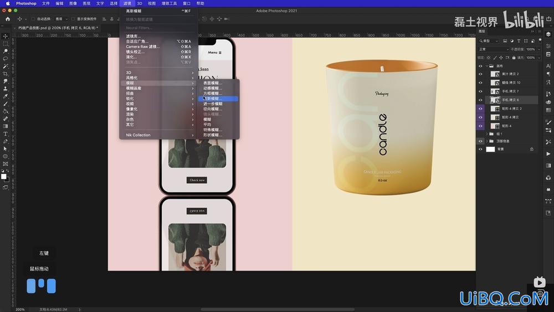The image size is (554, 312).
Task: Open the Paragraph panel icon in dock
Action: pyautogui.click(x=548, y=74)
